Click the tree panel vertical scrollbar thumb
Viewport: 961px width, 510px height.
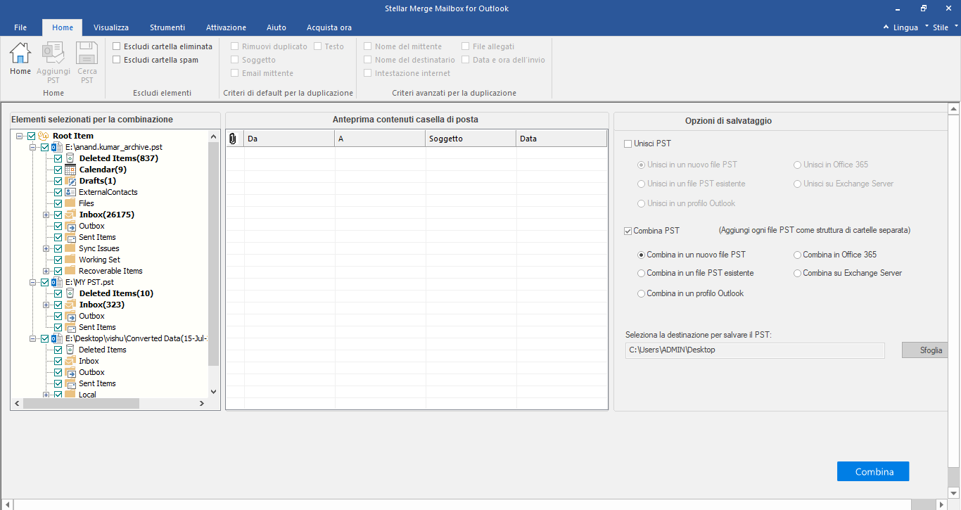[x=214, y=253]
